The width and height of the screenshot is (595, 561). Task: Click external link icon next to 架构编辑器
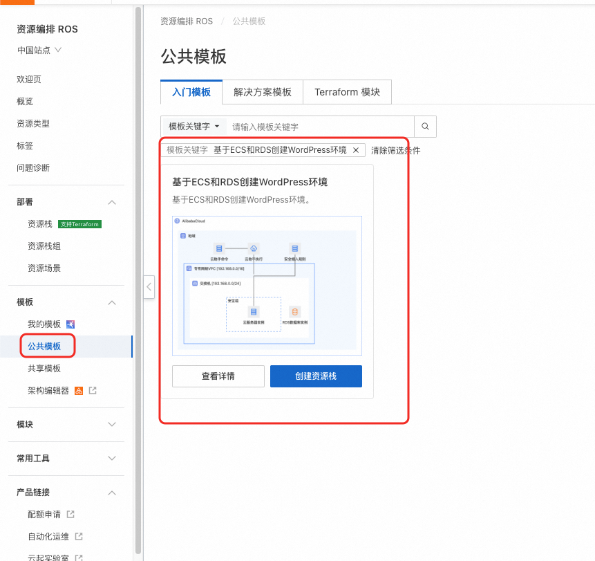93,390
